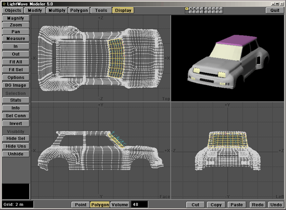Open the Objects menu tab

coord(13,10)
